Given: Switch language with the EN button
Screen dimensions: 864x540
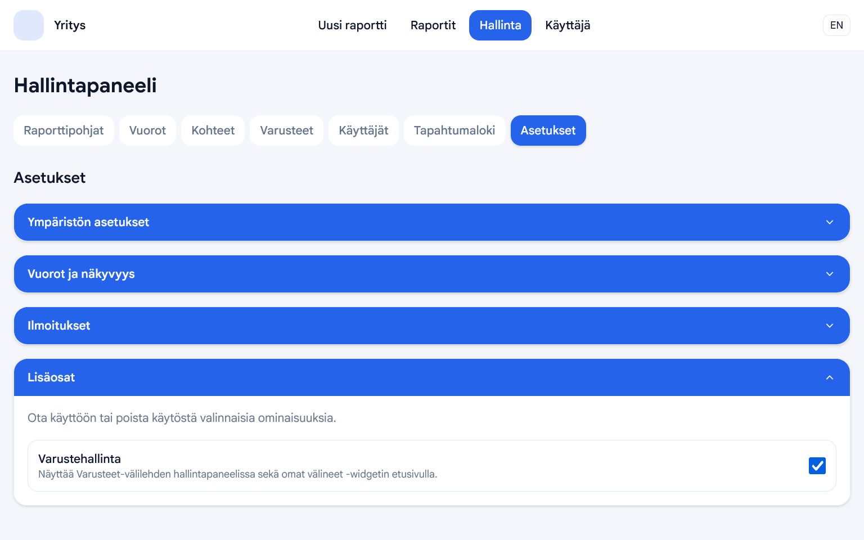Looking at the screenshot, I should coord(836,25).
